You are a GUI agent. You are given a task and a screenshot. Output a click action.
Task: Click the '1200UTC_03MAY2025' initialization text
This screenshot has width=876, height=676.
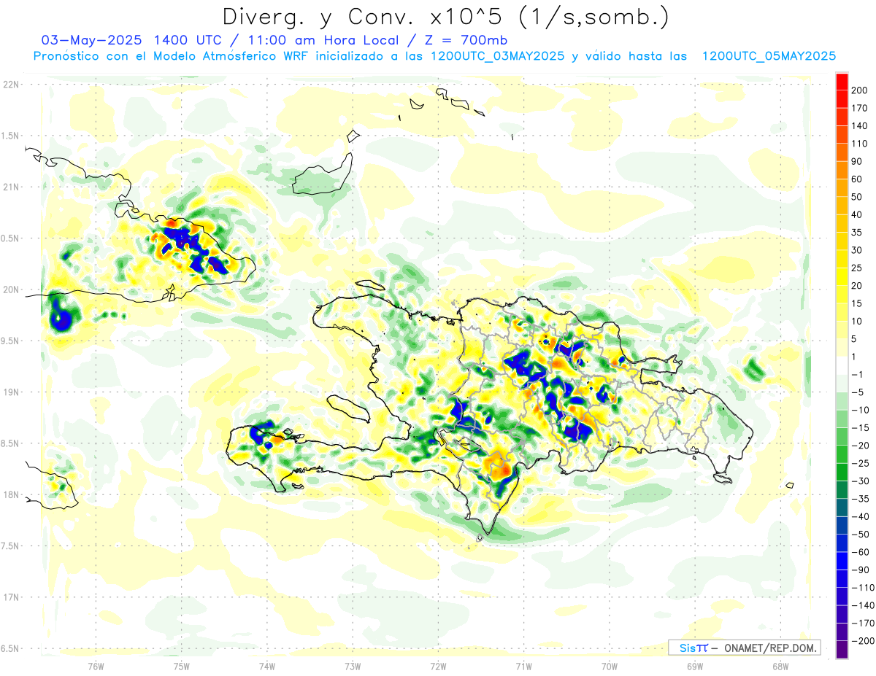pyautogui.click(x=496, y=56)
